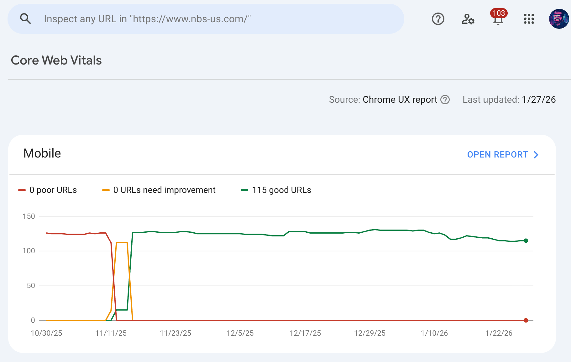
Task: Select the Mobile section heading
Action: [x=42, y=153]
